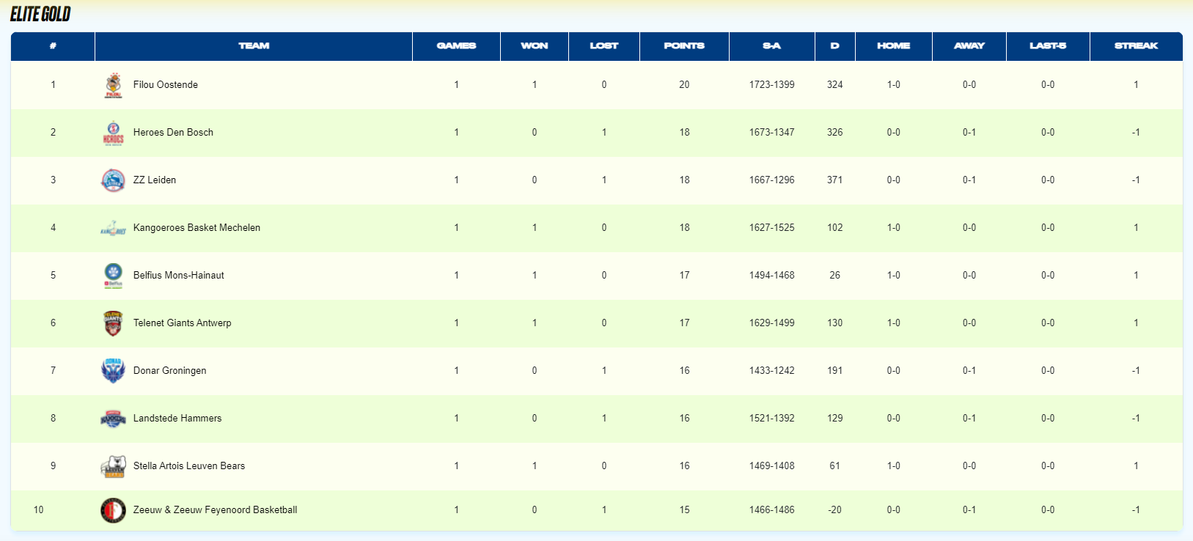Open the Heroes Den Bosch team link
Viewport: 1193px width, 541px height.
[x=173, y=133]
